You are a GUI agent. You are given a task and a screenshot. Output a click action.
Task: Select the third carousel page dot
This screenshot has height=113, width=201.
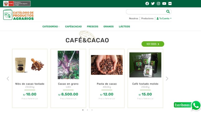92,110
